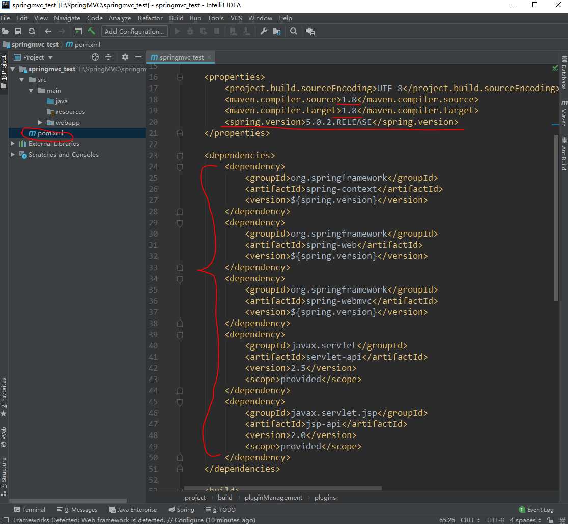Screen dimensions: 568x524
Task: Open the Tools menu
Action: 215,18
